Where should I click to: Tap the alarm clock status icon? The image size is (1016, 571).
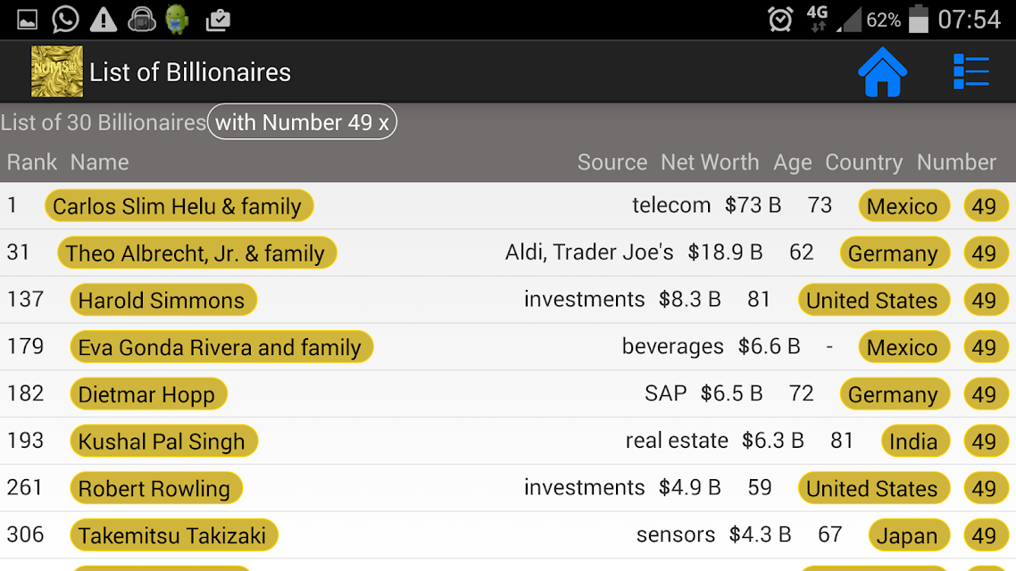click(x=780, y=20)
